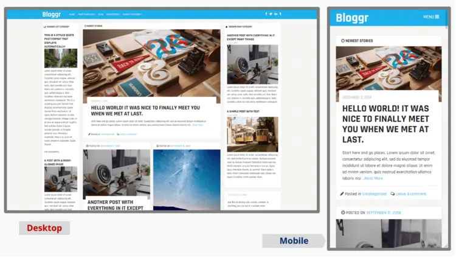Image resolution: width=456 pixels, height=258 pixels.
Task: Click the desktop featured desk items image
Action: 151,63
